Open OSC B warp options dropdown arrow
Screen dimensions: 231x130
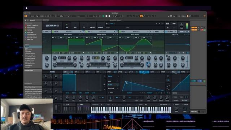click(x=117, y=53)
